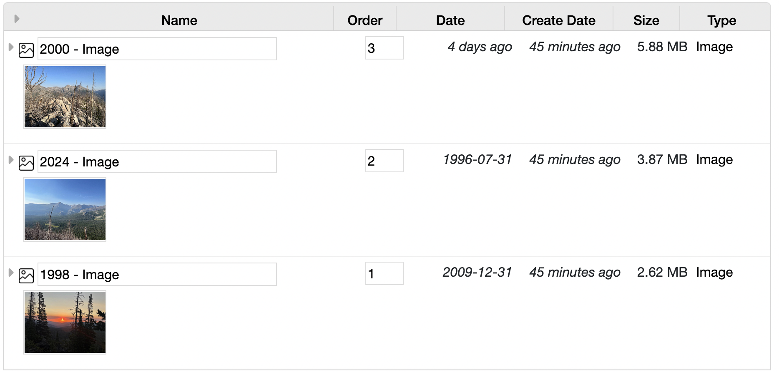The width and height of the screenshot is (779, 372).
Task: Edit the name field '1998 - Image'
Action: click(157, 275)
